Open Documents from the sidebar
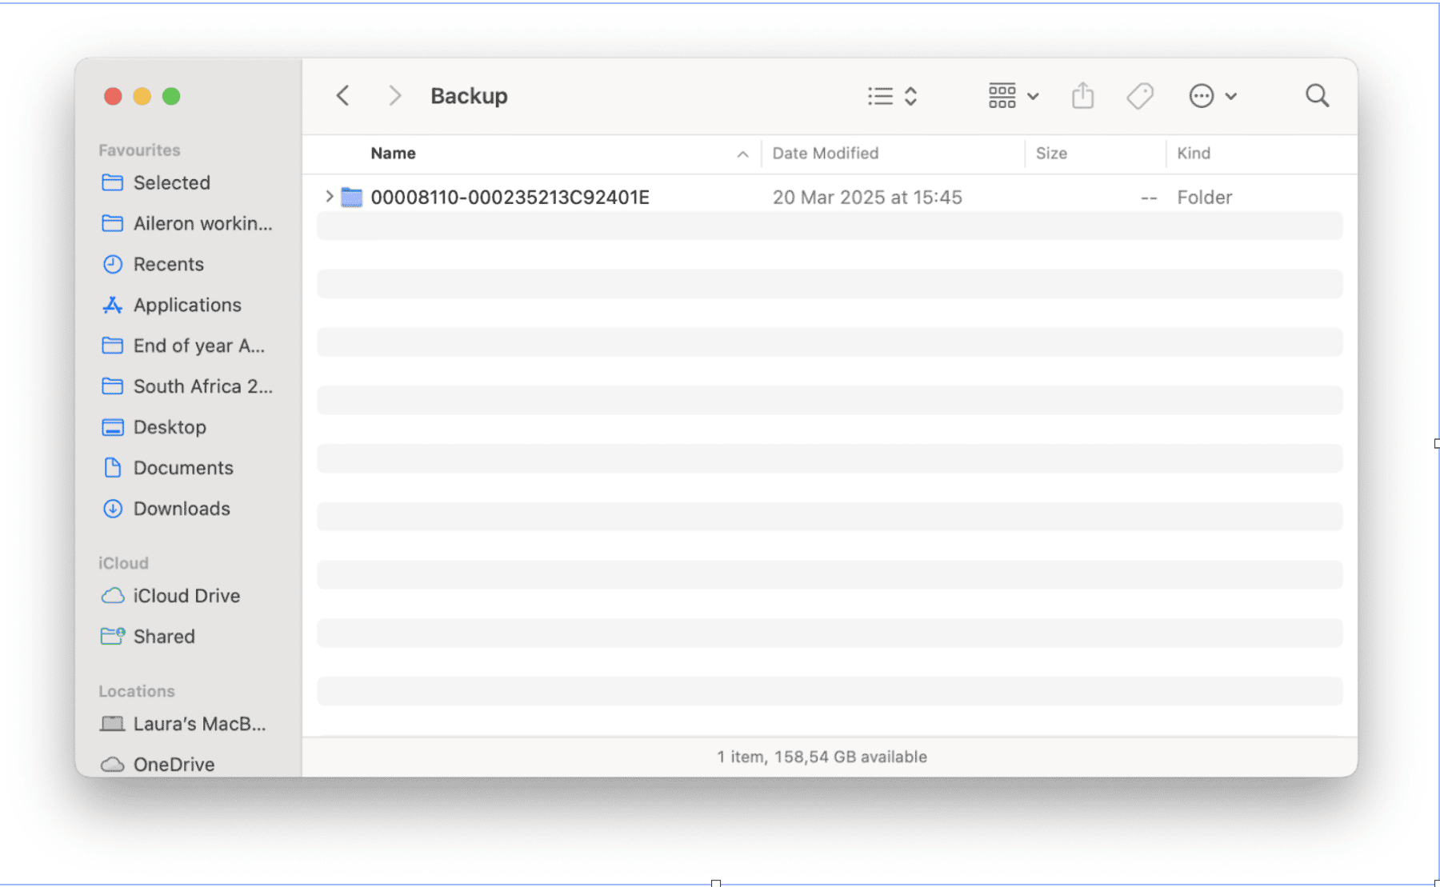Image resolution: width=1440 pixels, height=887 pixels. point(183,468)
